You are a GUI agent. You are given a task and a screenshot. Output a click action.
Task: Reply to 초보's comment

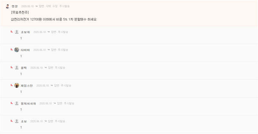[x=51, y=121]
